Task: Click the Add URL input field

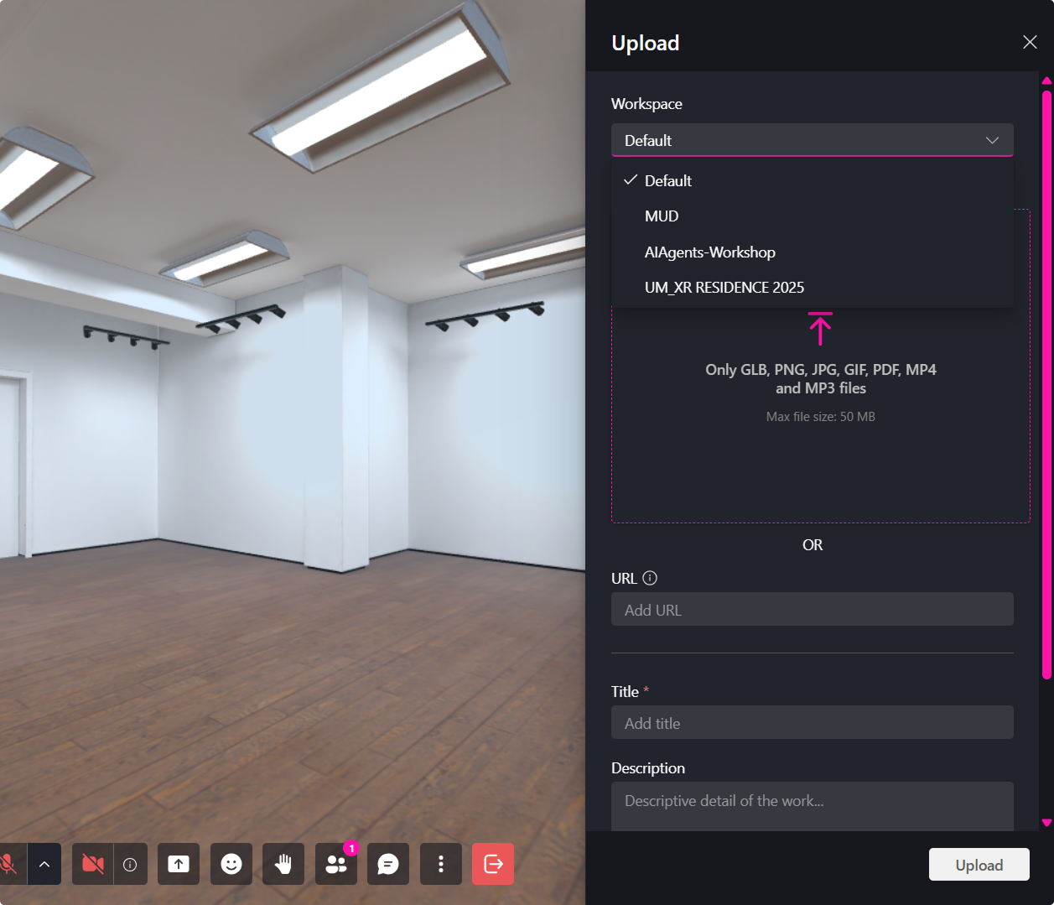Action: point(812,610)
